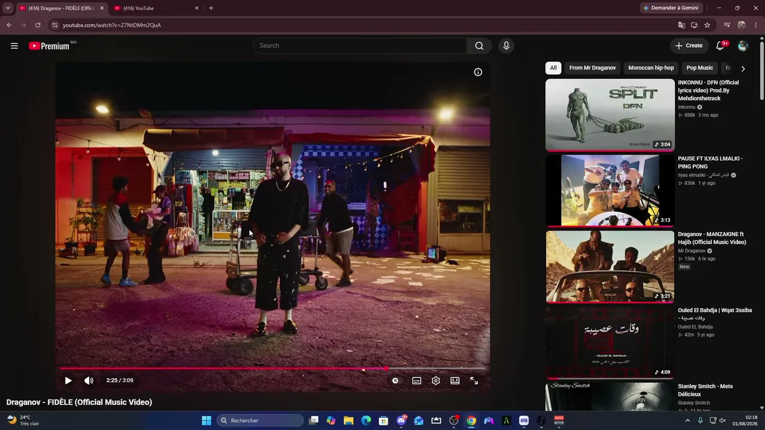This screenshot has height=430, width=765.
Task: Close the Draganov - FIDÈLE tab
Action: (102, 8)
